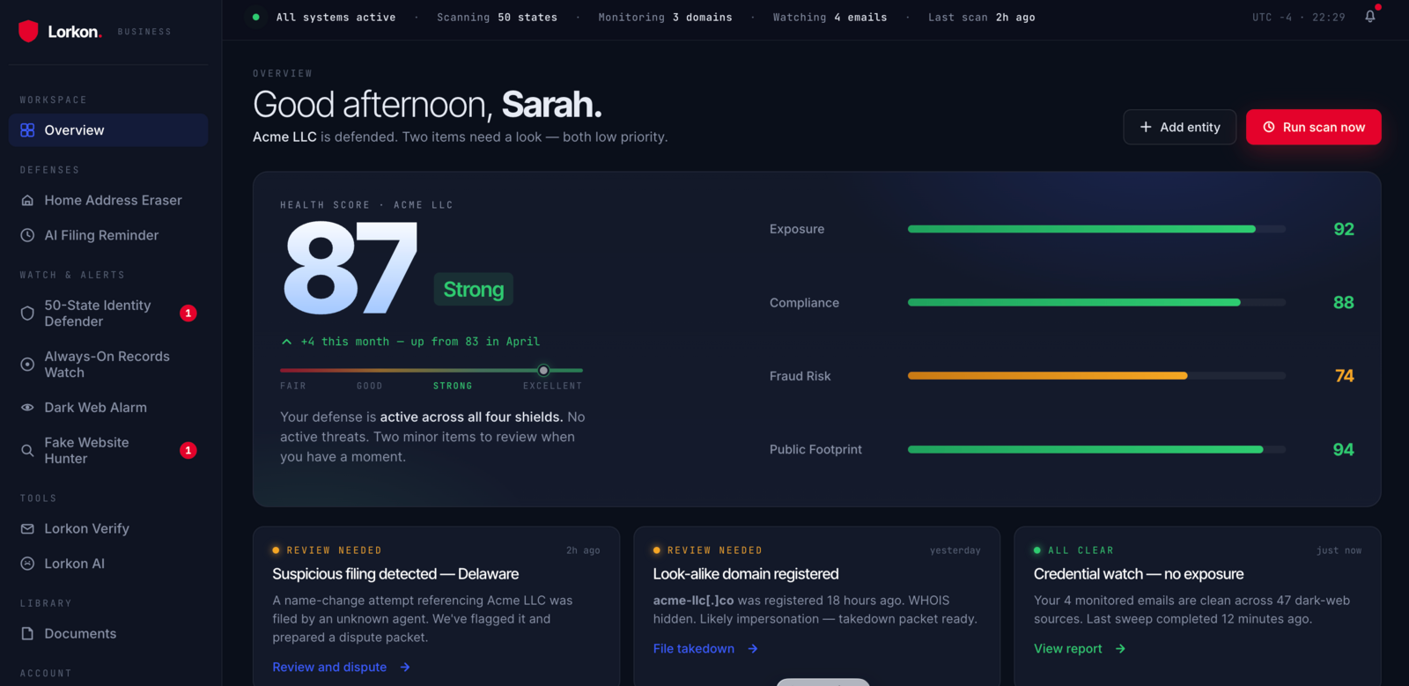Image resolution: width=1409 pixels, height=686 pixels.
Task: Click the Exposure score 92
Action: [1344, 229]
